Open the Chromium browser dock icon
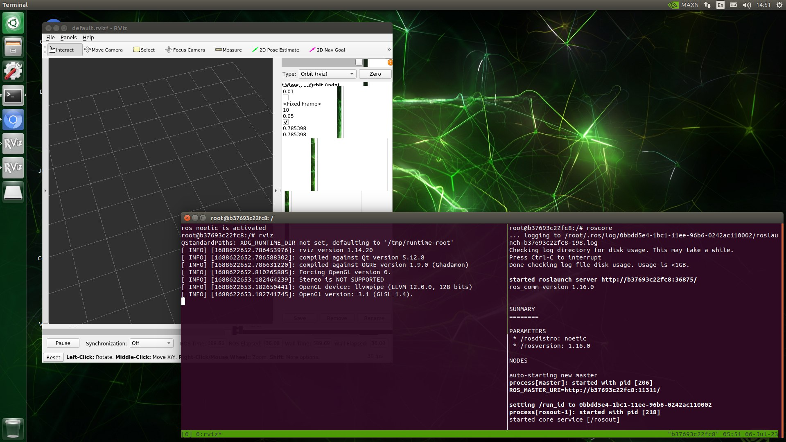The width and height of the screenshot is (786, 442). 13,120
